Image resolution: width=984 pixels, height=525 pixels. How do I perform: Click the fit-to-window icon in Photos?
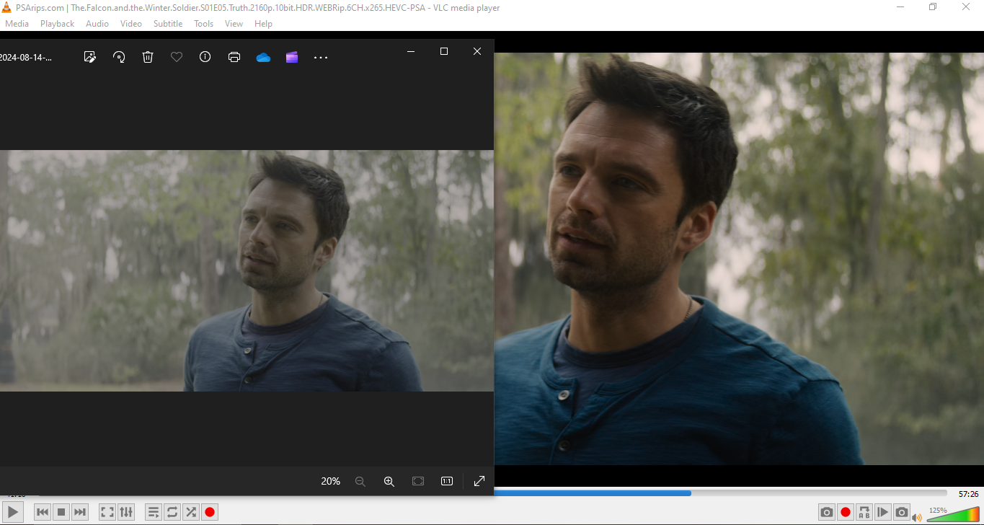click(418, 481)
